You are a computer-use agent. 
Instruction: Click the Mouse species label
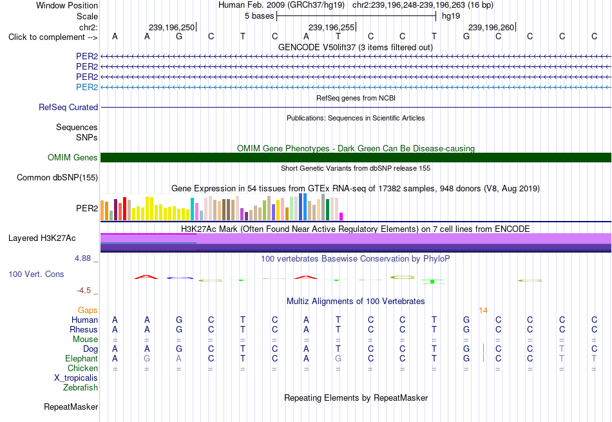(x=85, y=340)
